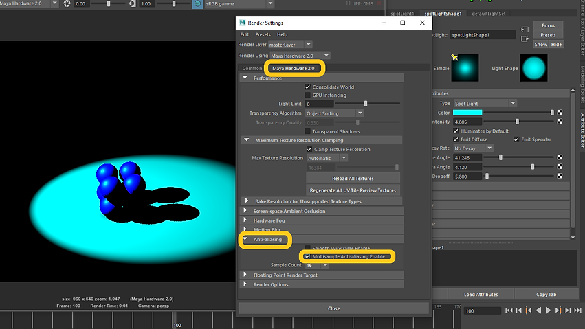This screenshot has height=329, width=585.
Task: Open the Sample Count dropdown
Action: [317, 265]
